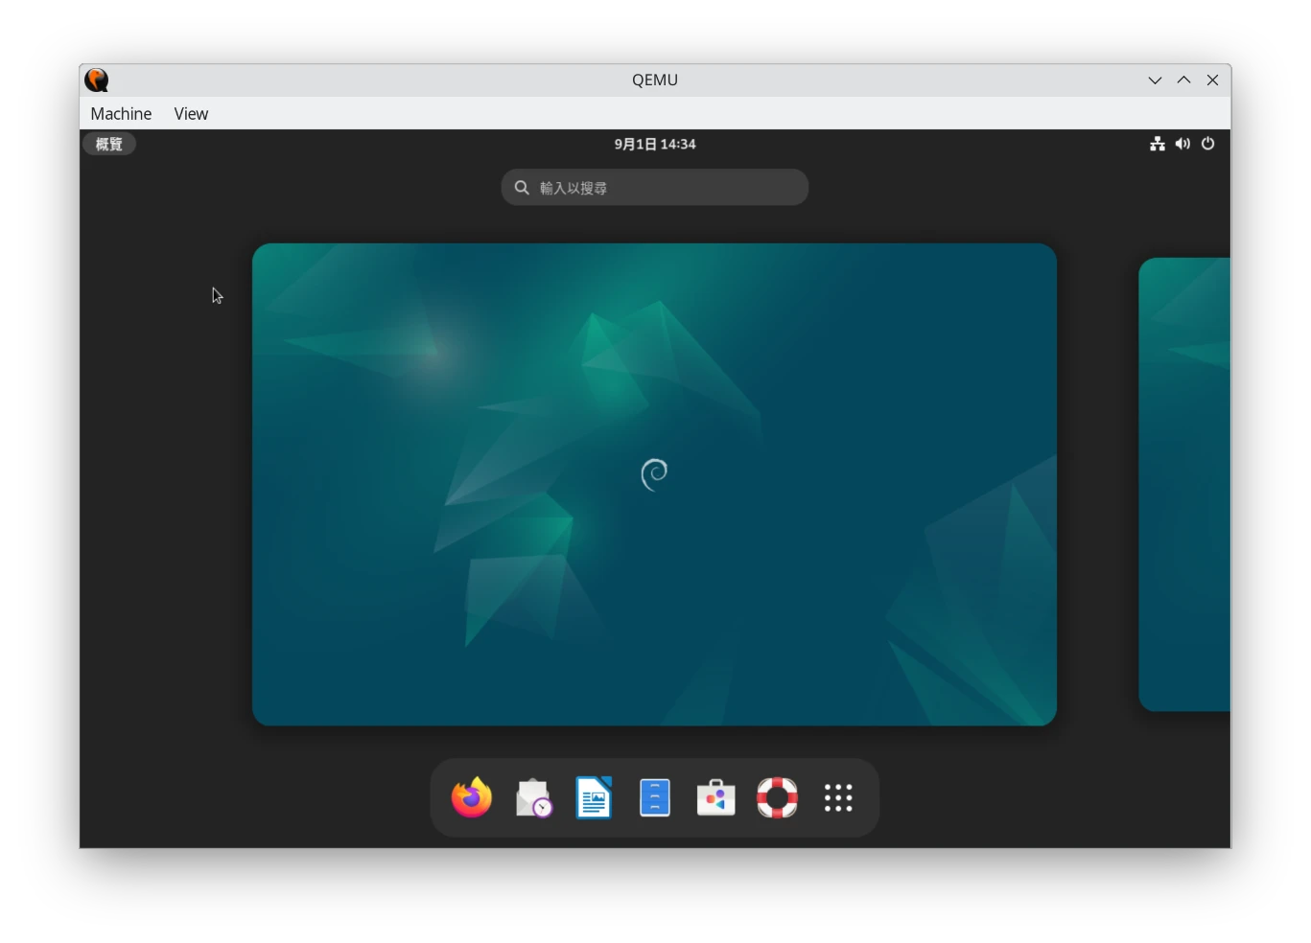Screen dimensions: 1311x943
Task: Open the Files manager in dock
Action: tap(655, 797)
